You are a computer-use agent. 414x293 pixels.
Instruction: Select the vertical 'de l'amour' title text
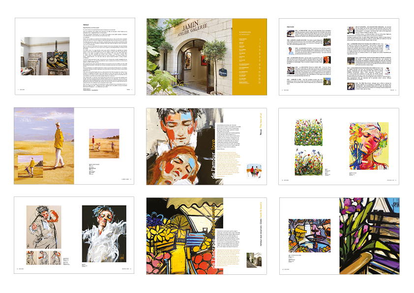tap(211, 162)
